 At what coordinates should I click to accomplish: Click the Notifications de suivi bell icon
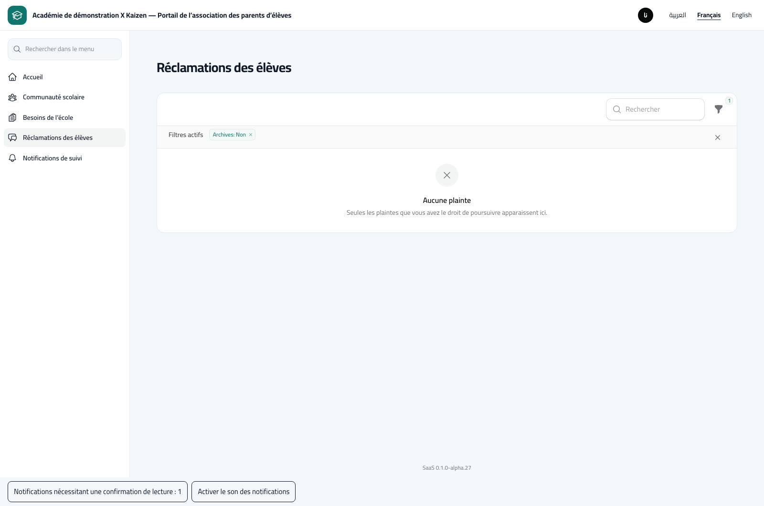(x=13, y=158)
